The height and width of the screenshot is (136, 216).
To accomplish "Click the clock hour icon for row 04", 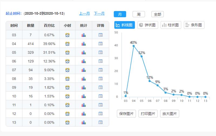I will click(x=67, y=44).
